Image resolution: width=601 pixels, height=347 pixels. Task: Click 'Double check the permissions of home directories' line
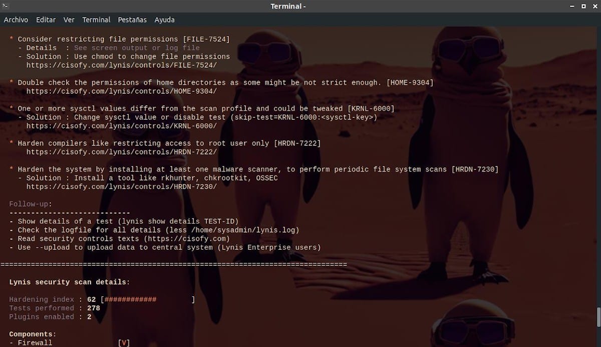[221, 82]
